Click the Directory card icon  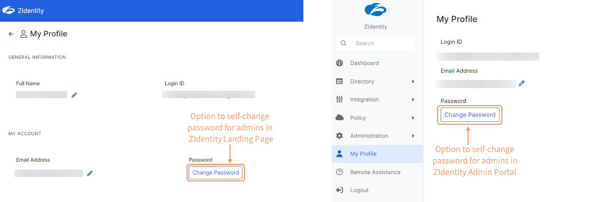(x=339, y=81)
